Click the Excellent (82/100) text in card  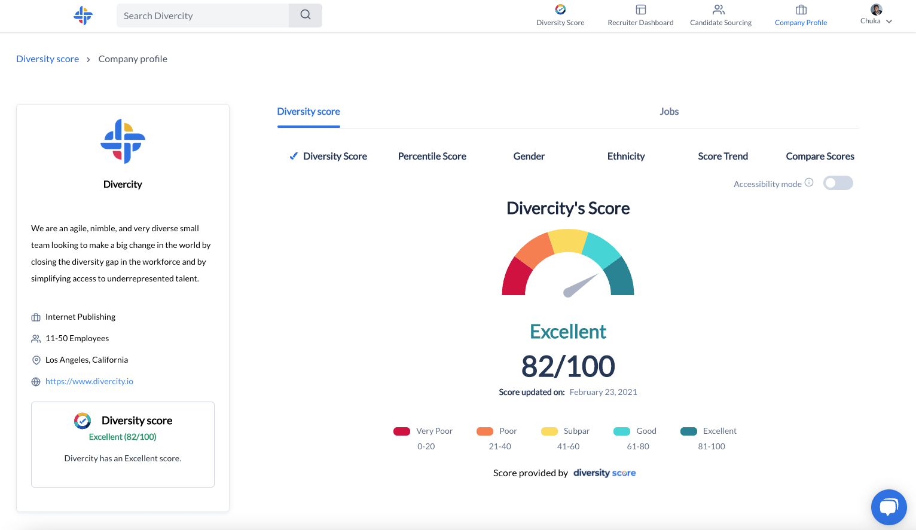coord(123,437)
